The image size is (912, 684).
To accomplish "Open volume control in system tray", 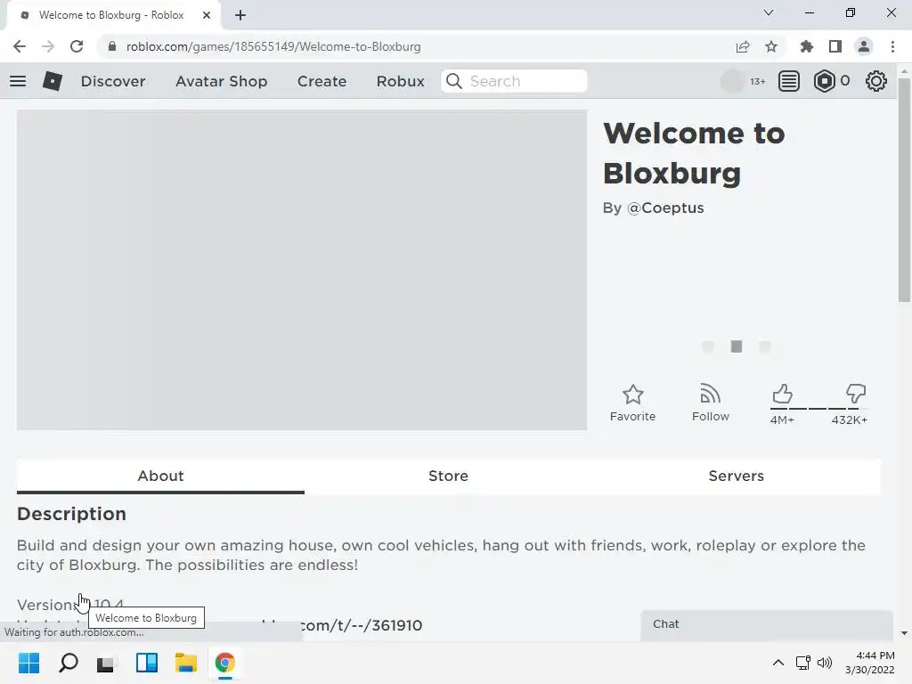I will (x=825, y=663).
